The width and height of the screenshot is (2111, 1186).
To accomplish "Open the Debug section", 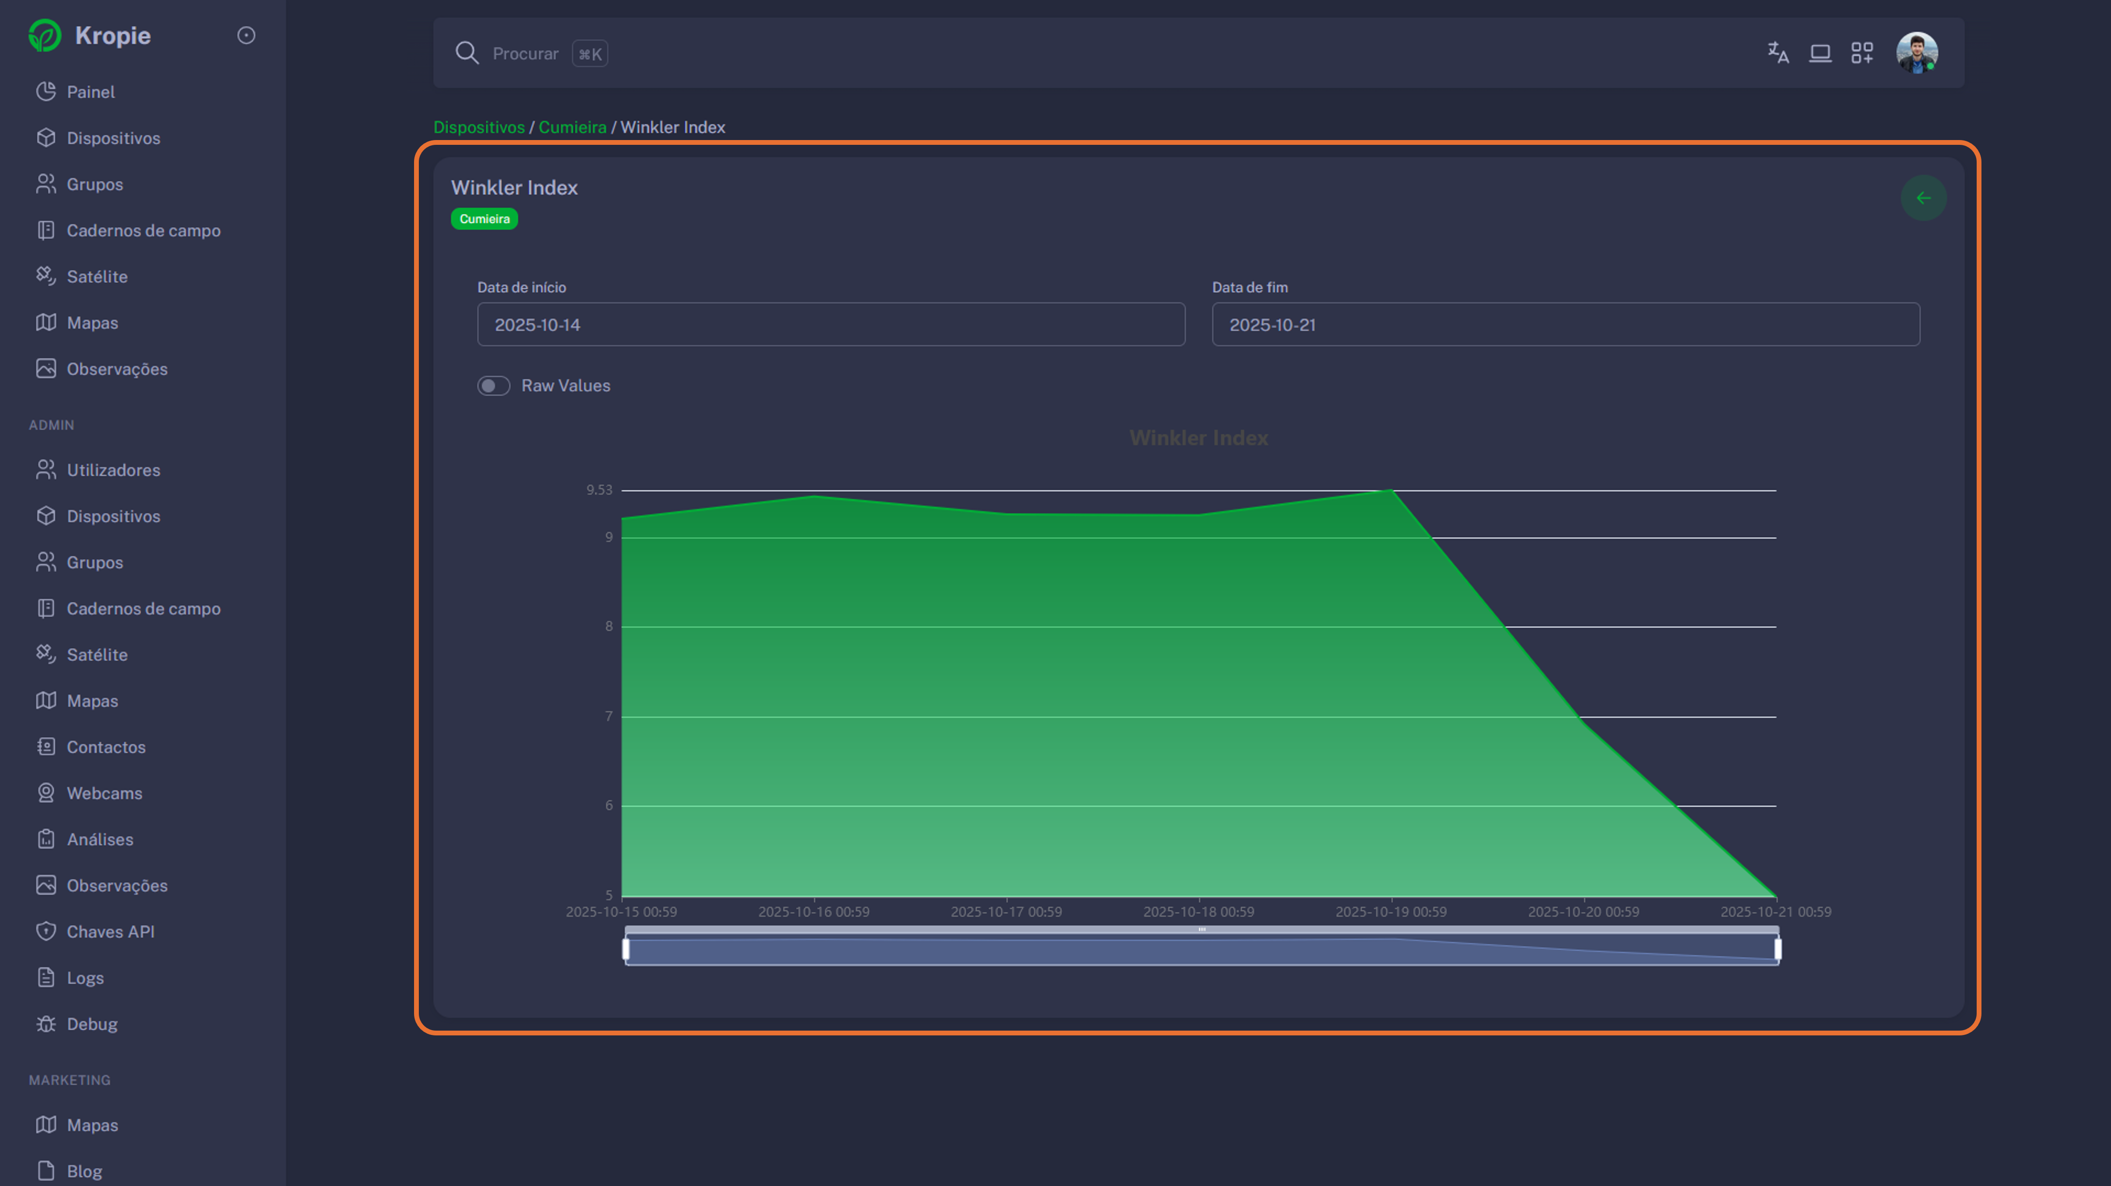I will (x=92, y=1024).
